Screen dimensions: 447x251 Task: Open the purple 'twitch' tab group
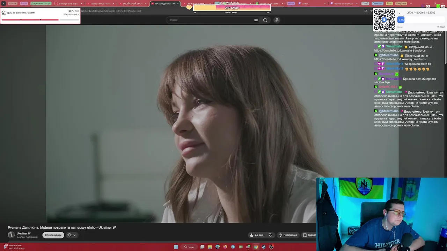click(291, 3)
